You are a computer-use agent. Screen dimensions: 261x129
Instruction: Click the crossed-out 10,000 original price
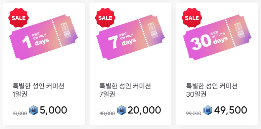[x=20, y=114]
